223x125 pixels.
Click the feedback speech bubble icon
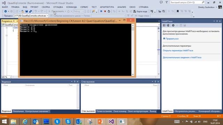point(161,2)
